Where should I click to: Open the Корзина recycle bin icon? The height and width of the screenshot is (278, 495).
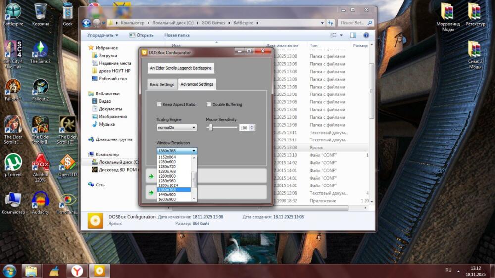(41, 14)
